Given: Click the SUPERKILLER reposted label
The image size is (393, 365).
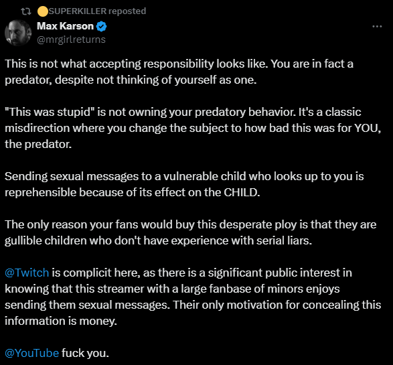Looking at the screenshot, I should tap(97, 11).
